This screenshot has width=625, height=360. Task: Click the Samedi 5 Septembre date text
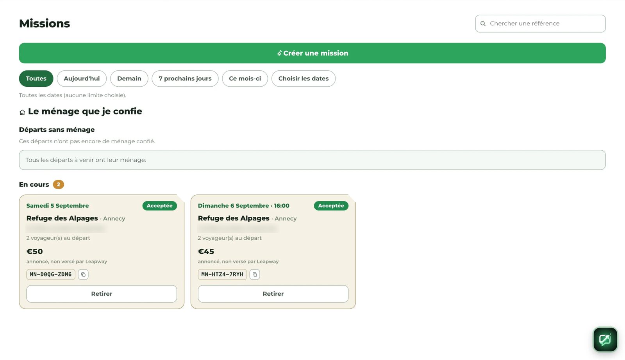[x=57, y=206]
